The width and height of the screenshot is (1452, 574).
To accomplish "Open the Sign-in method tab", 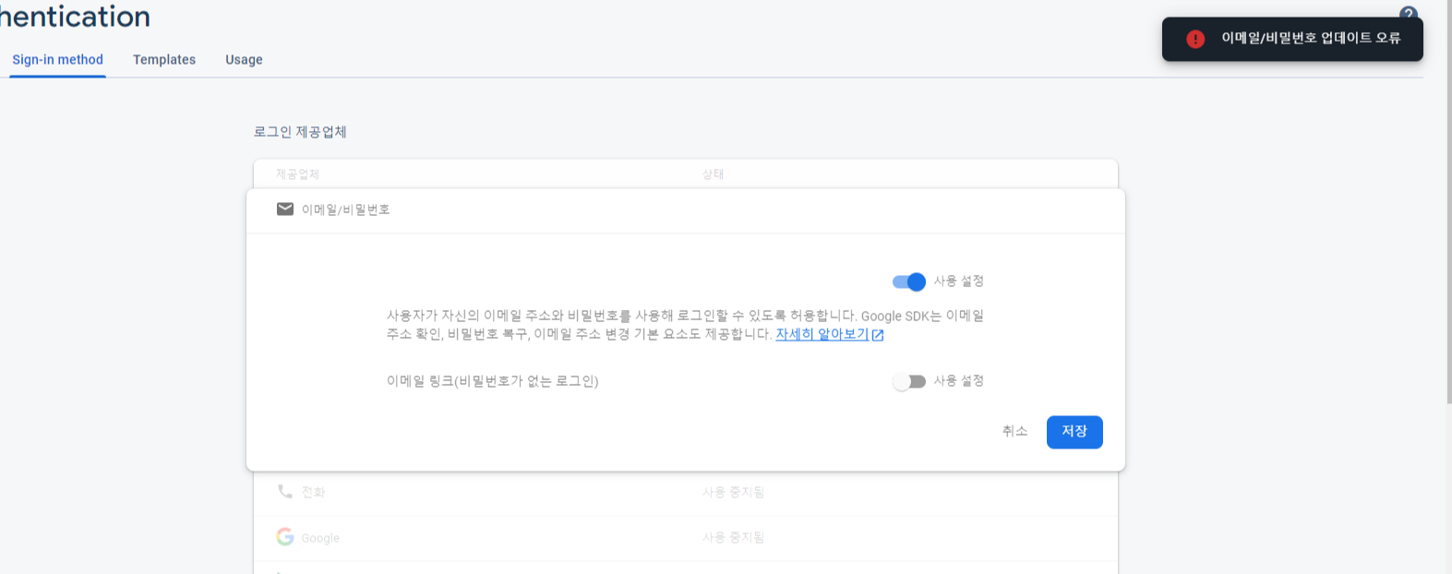I will 57,59.
